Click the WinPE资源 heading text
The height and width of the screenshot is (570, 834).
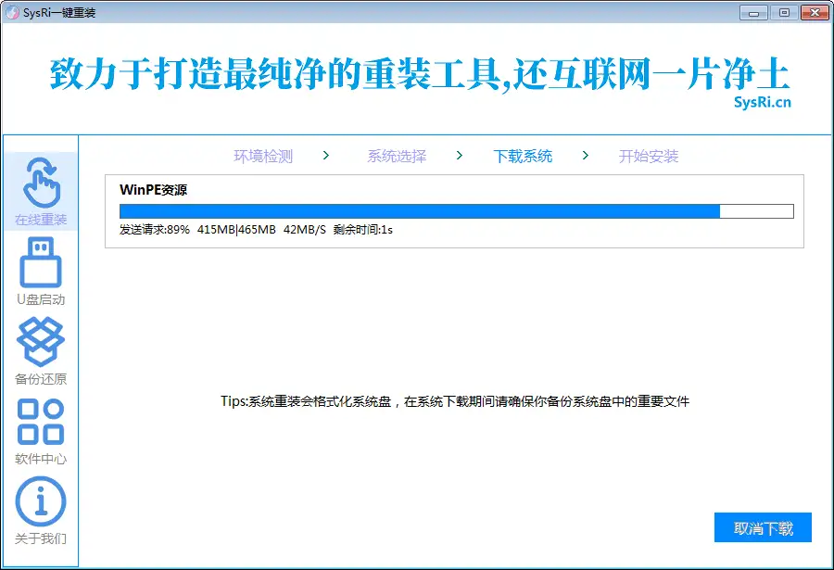153,189
